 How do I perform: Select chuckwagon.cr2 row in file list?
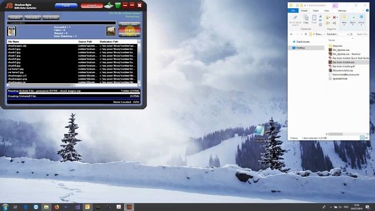point(72,76)
